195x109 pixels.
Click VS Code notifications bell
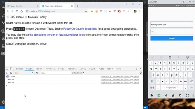(x=145, y=107)
